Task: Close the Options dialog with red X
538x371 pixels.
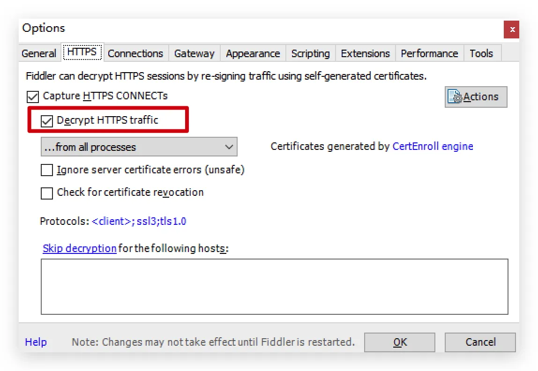Action: [511, 30]
